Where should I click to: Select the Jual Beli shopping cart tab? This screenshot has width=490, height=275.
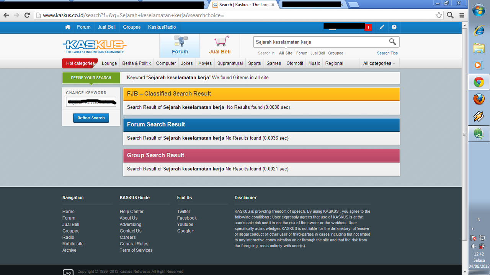coord(220,45)
